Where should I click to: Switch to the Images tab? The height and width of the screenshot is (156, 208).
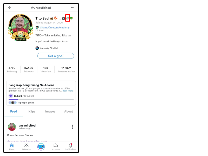[x=50, y=112]
